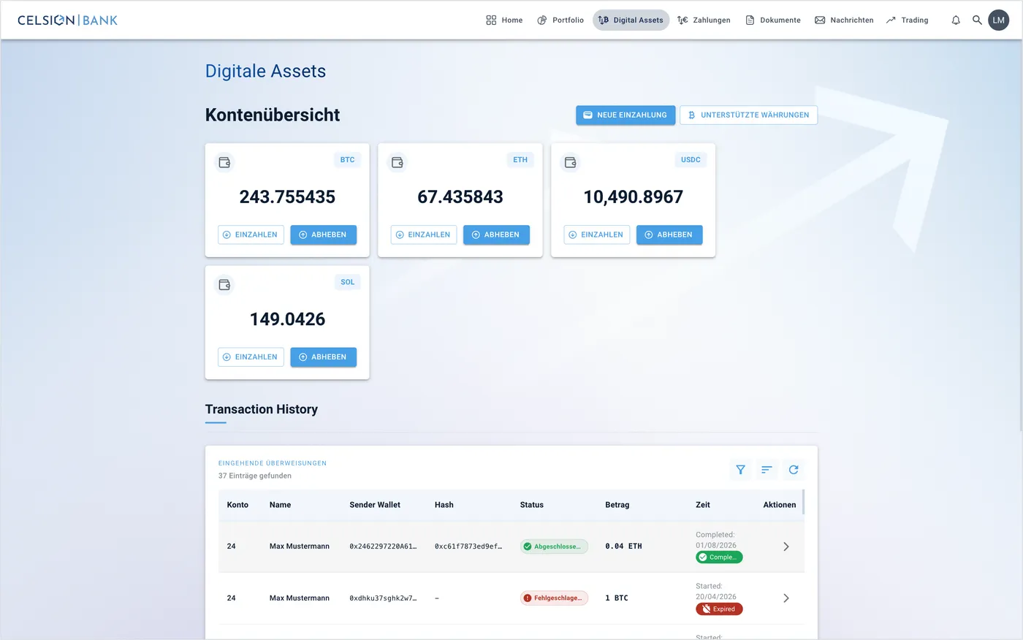Viewport: 1023px width, 640px height.
Task: Click Einzahlen on the BTC card
Action: 251,235
